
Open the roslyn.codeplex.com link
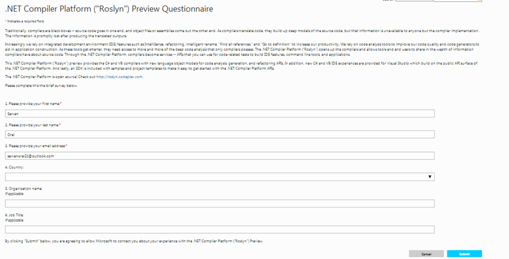click(119, 77)
